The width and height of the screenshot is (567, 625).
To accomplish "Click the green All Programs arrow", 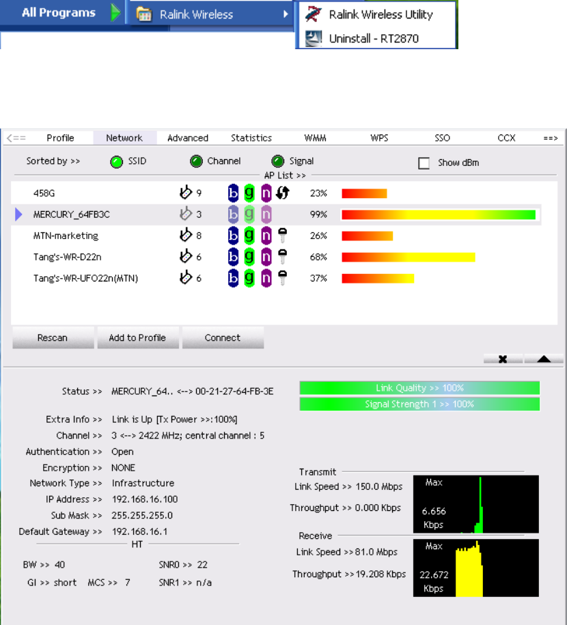I will tap(115, 13).
